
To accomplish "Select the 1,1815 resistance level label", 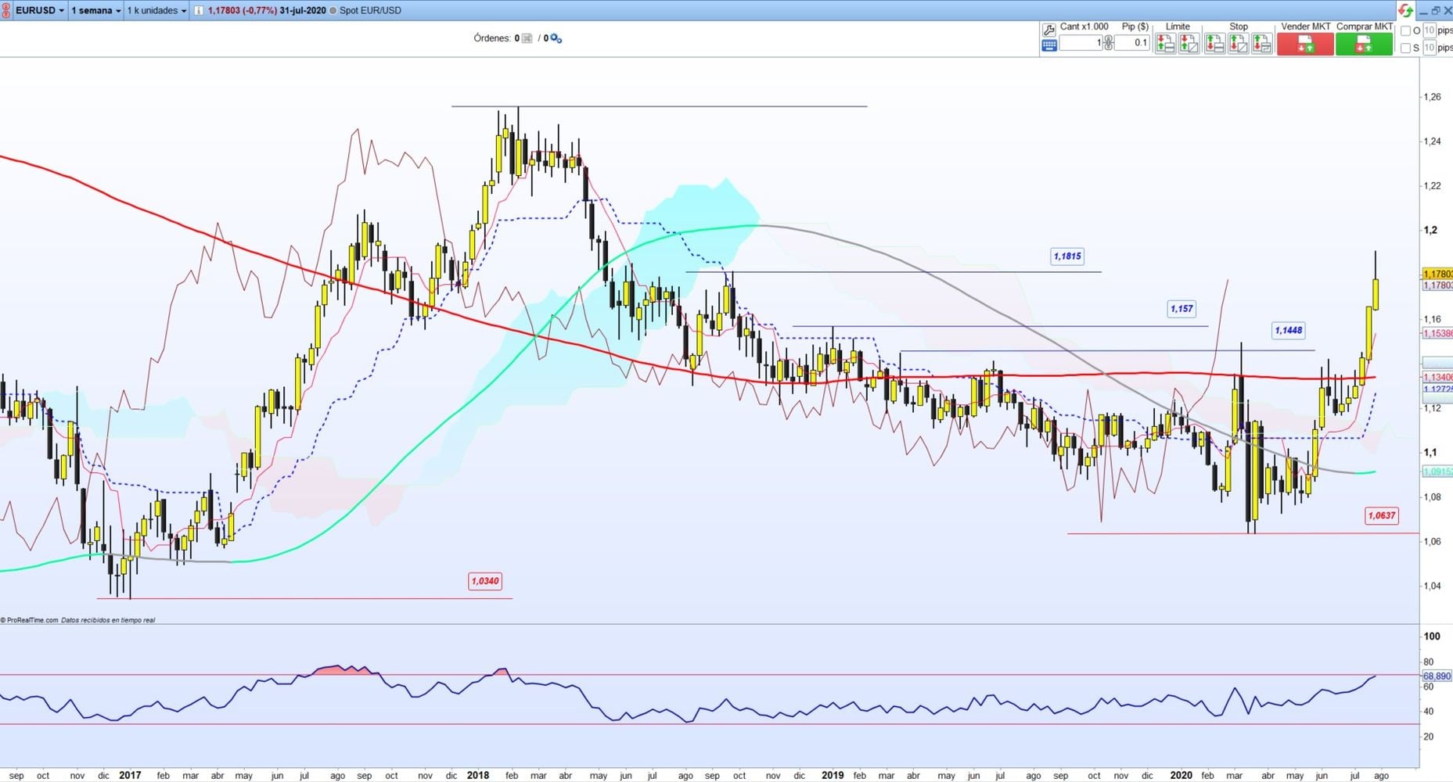I will 1067,256.
